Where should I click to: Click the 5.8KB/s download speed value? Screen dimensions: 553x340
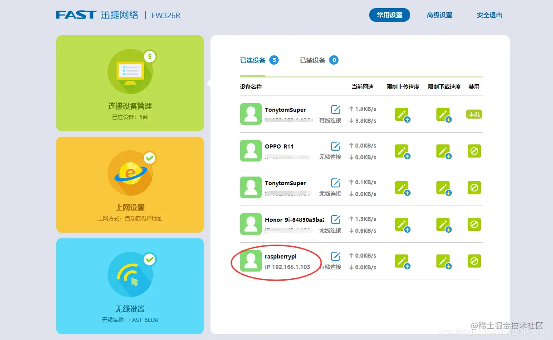366,121
